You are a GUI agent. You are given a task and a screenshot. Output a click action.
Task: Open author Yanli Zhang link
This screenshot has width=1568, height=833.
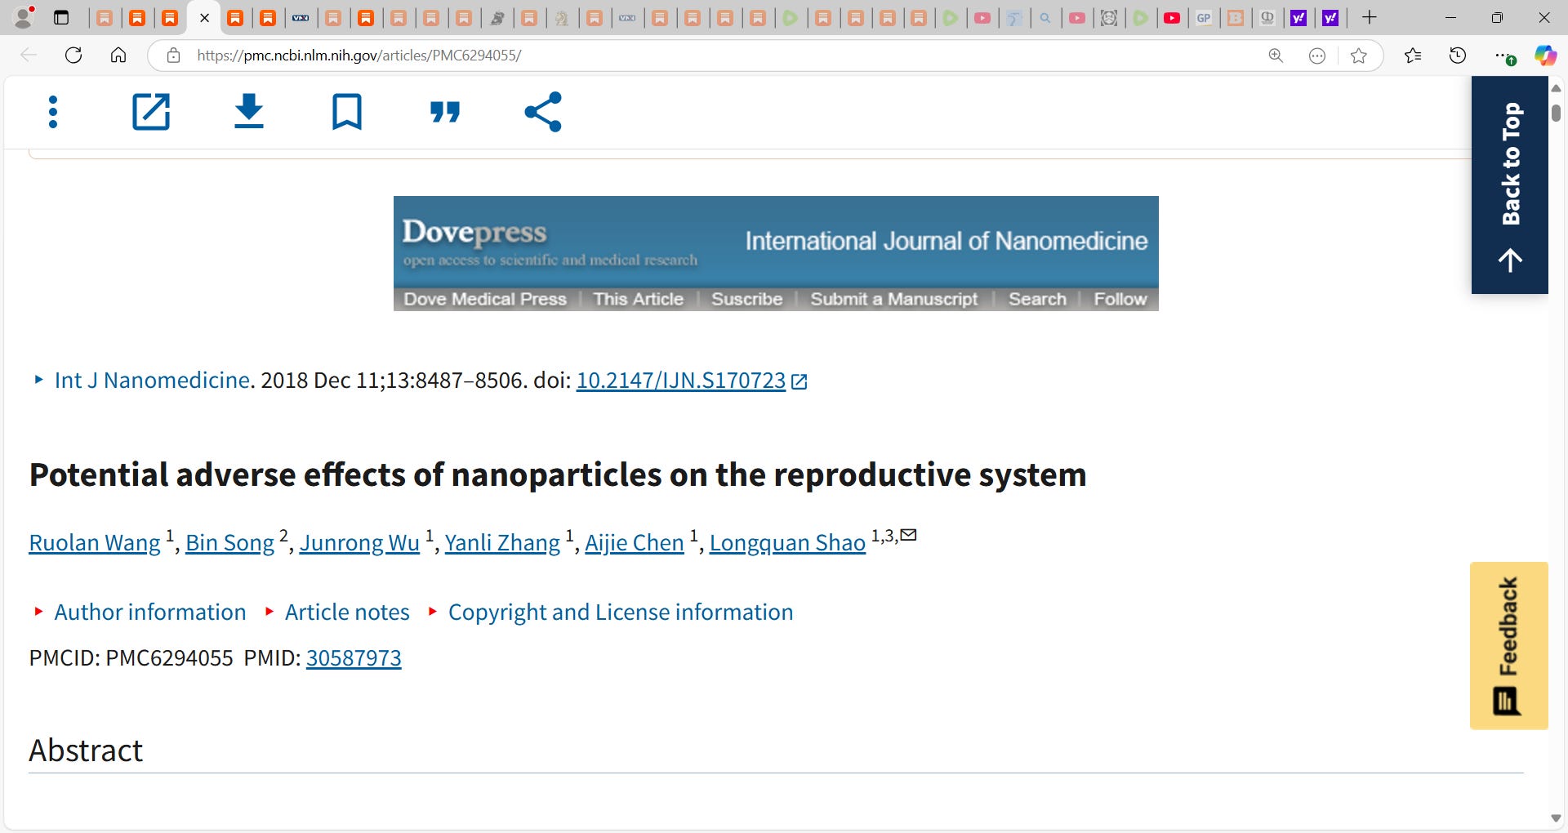[502, 542]
